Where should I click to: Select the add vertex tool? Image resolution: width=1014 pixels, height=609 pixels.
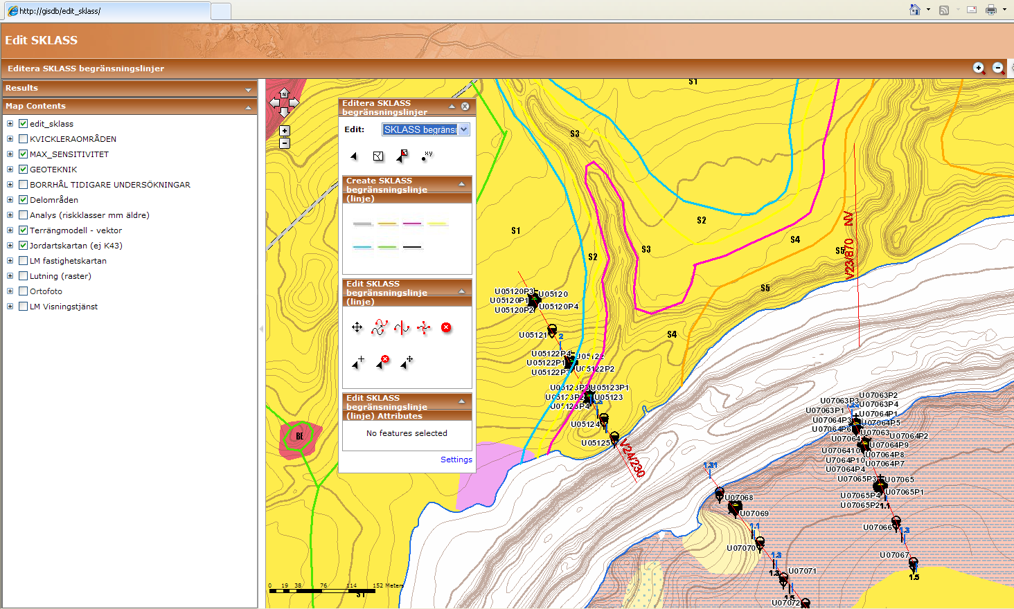[x=358, y=361]
